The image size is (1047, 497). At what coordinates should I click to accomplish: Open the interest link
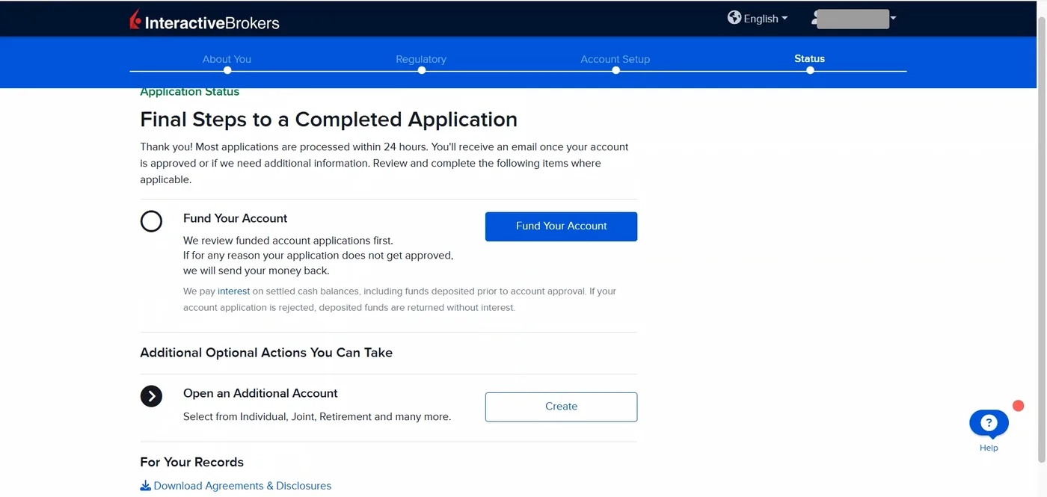233,291
